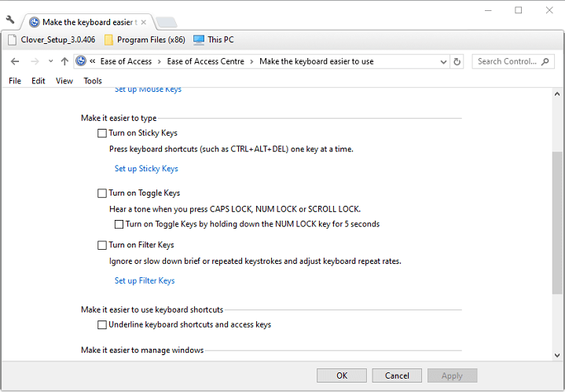Enable Turn on Toggle Keys checkbox

click(x=102, y=193)
